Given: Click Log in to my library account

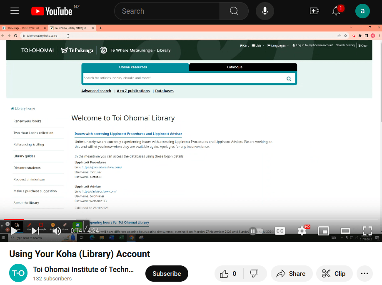Looking at the screenshot, I should 312,45.
